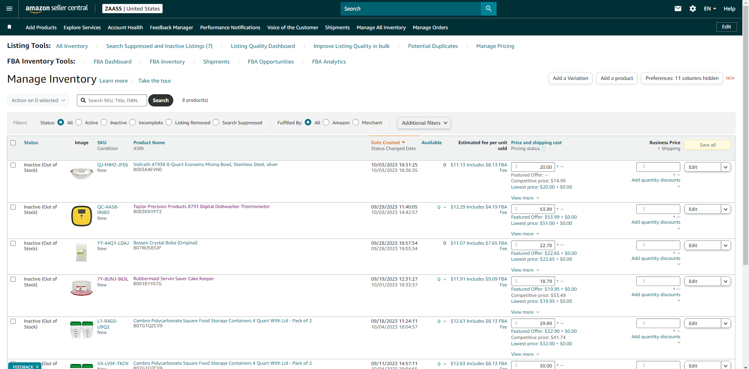This screenshot has width=749, height=369.
Task: Click the black Search button
Action: tap(161, 100)
